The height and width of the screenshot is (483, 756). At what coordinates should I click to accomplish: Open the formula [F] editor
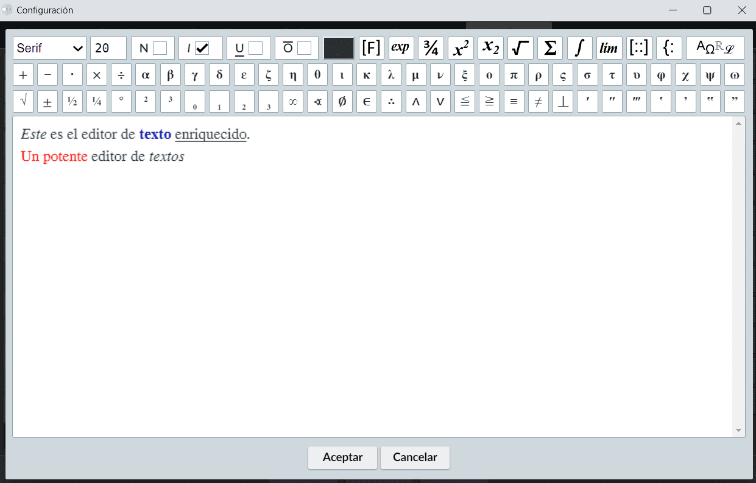coord(371,48)
